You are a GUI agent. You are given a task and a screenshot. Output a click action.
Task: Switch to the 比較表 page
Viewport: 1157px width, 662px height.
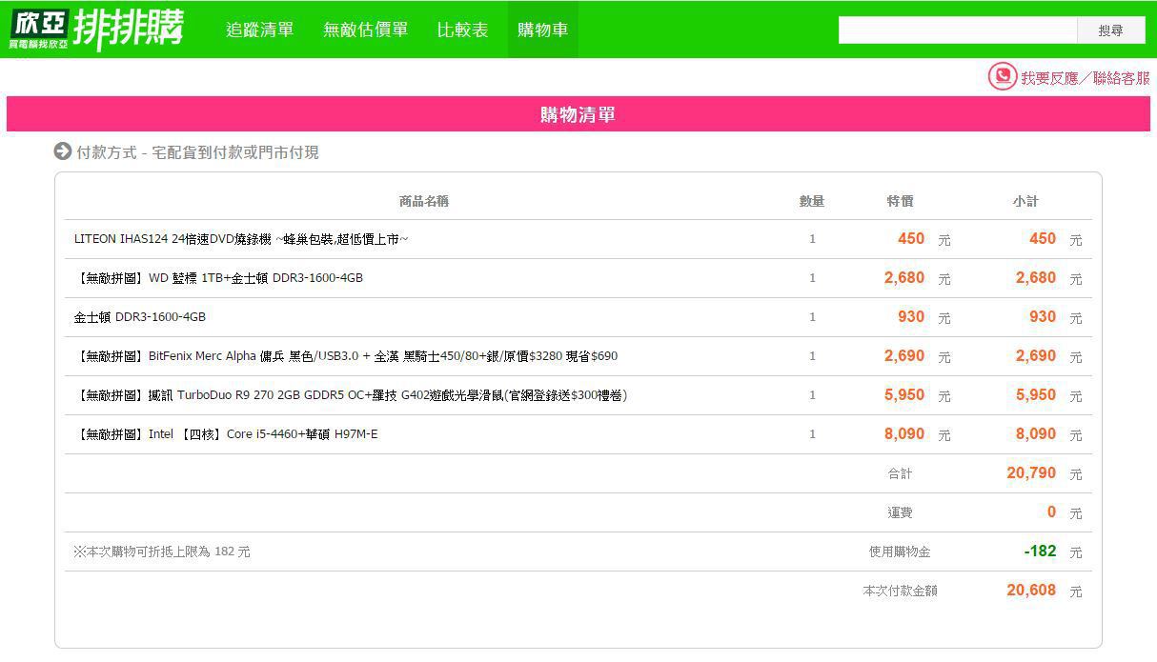[x=462, y=30]
